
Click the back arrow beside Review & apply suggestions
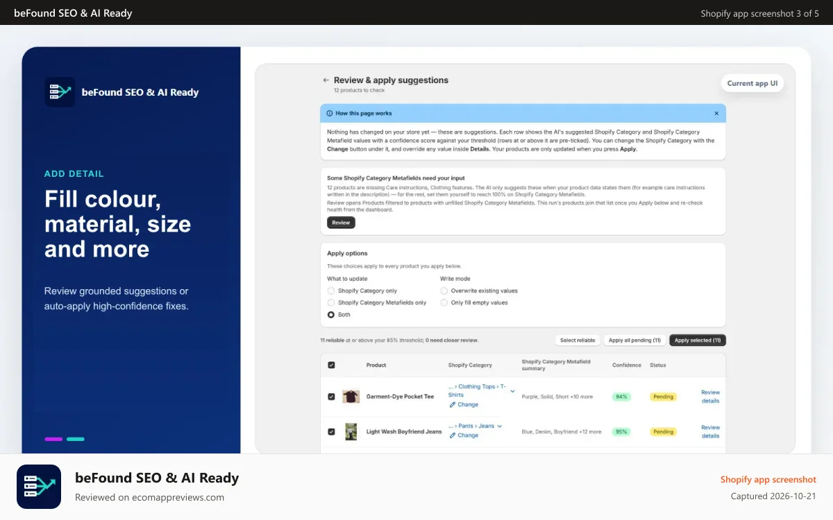coord(326,80)
